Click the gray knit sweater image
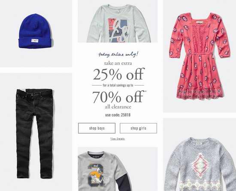 pyautogui.click(x=200, y=164)
